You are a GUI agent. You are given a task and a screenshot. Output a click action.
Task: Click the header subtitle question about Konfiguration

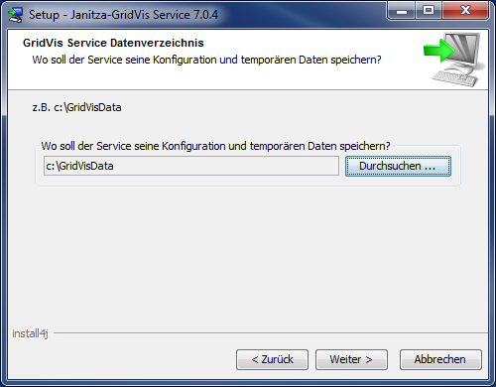[206, 60]
